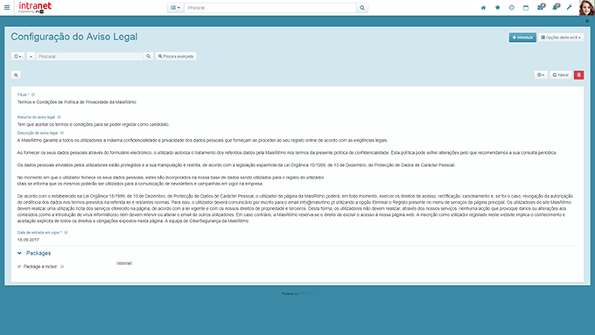Open the gear dropdown beside Alterar
This screenshot has height=335, width=595.
pyautogui.click(x=541, y=75)
